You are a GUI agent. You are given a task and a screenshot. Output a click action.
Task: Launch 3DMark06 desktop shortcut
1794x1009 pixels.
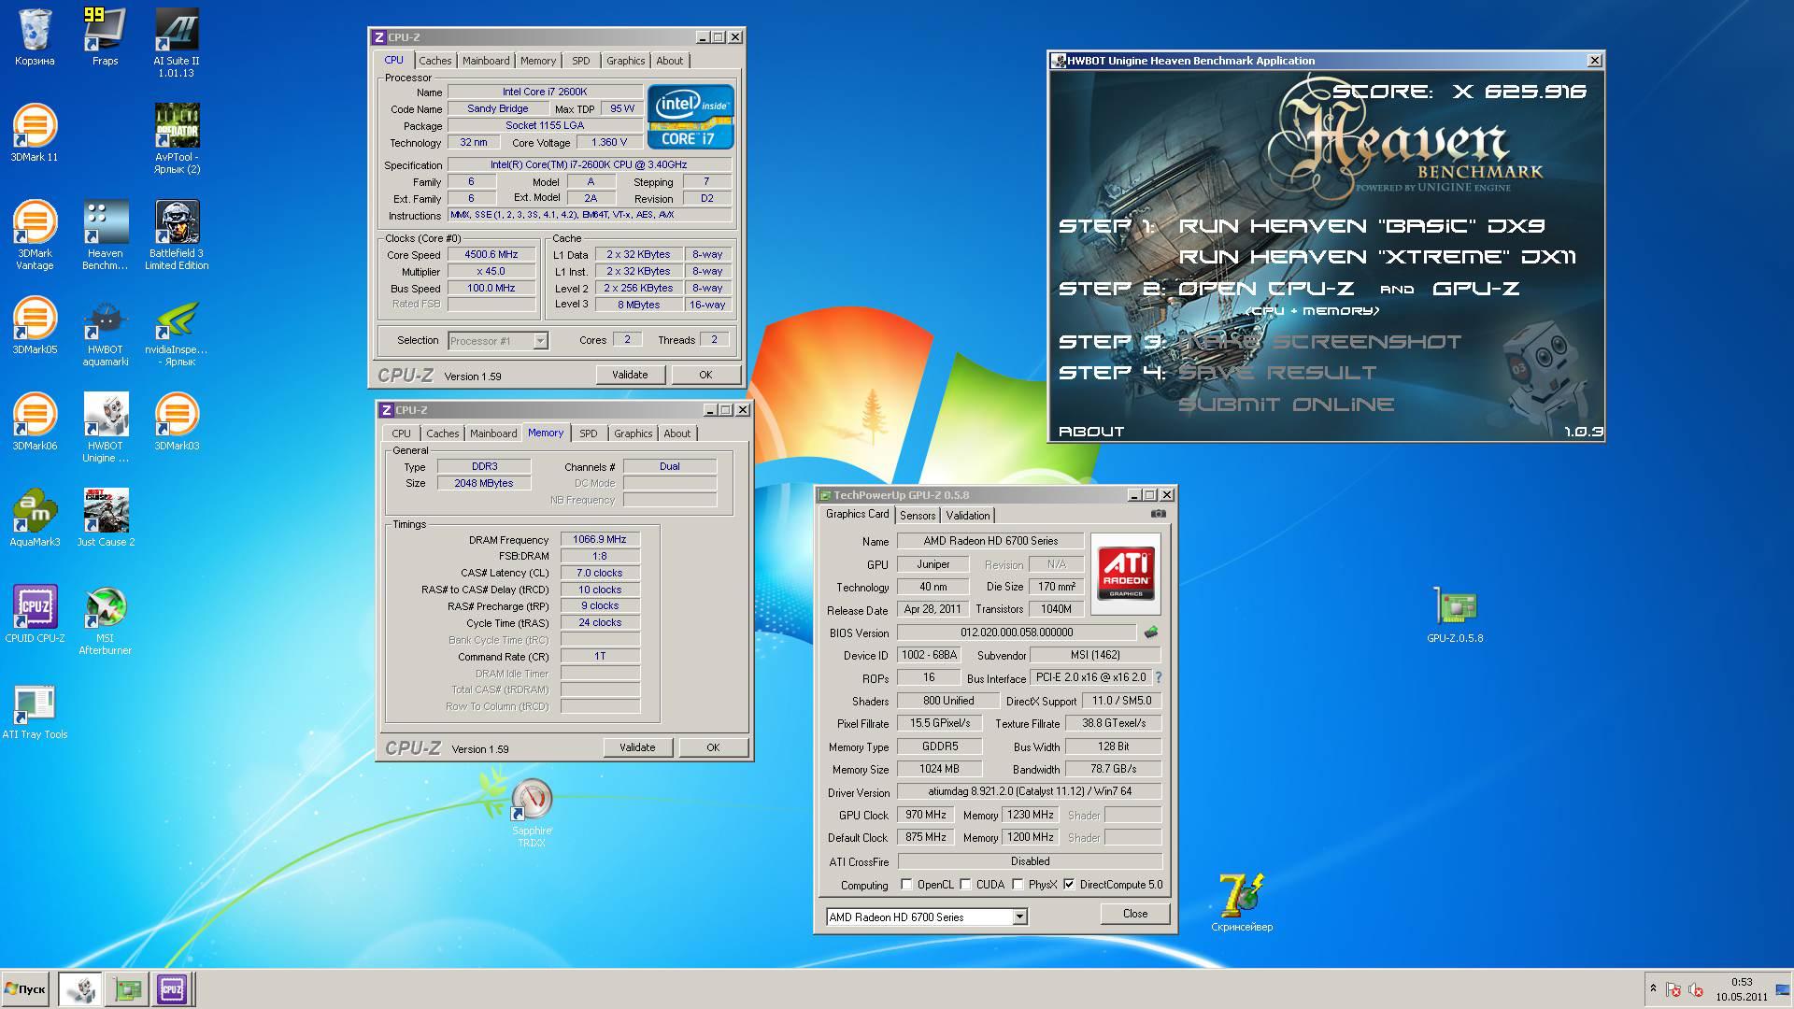(x=35, y=422)
